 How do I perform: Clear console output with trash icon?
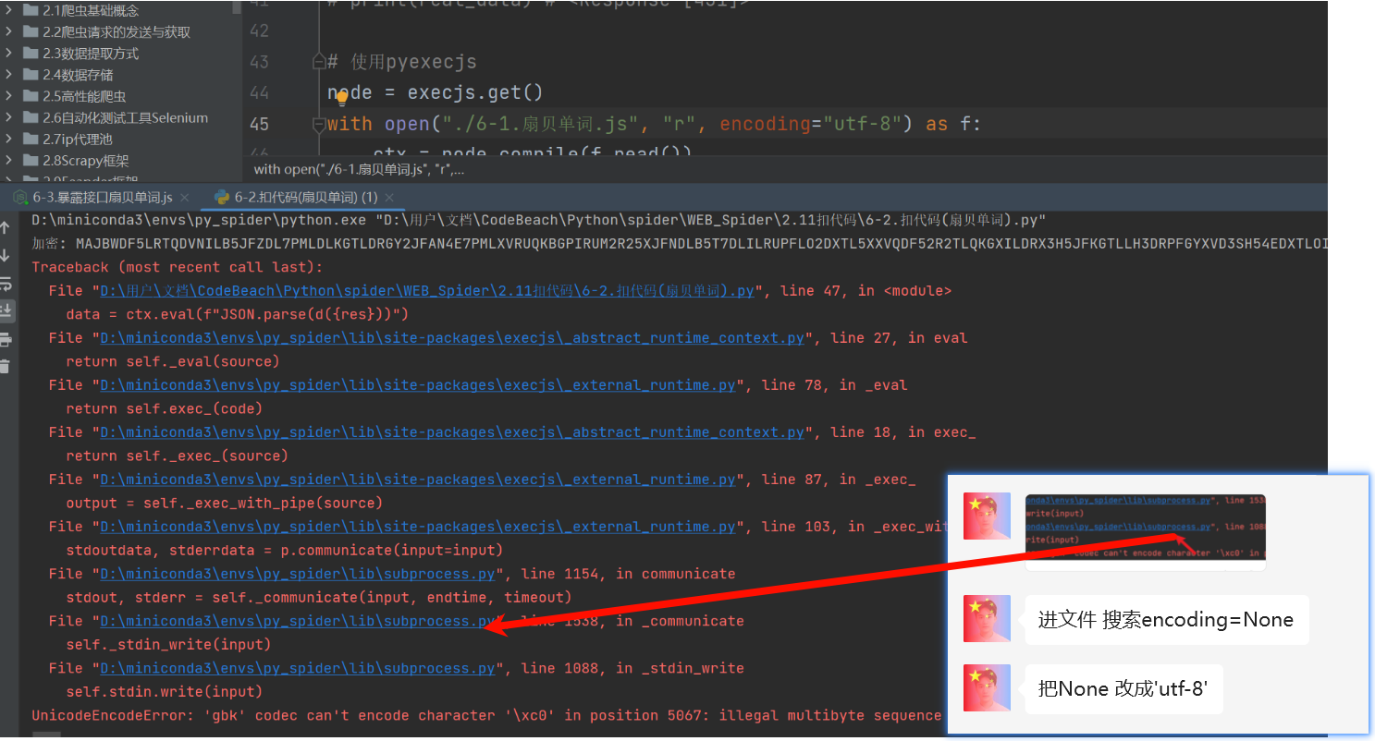click(x=6, y=367)
